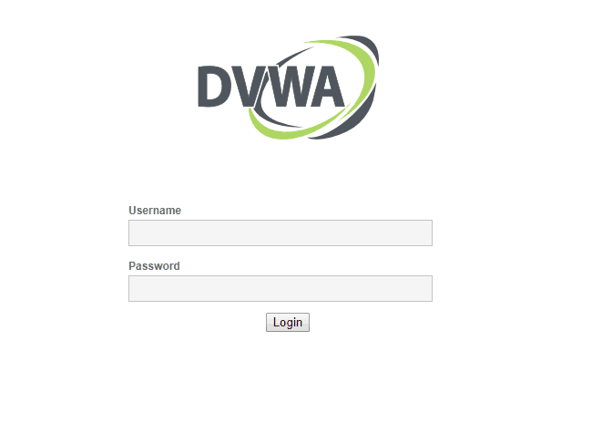Viewport: 592px width, 434px height.
Task: Click the letter A in the DVWA logo
Action: coord(327,87)
